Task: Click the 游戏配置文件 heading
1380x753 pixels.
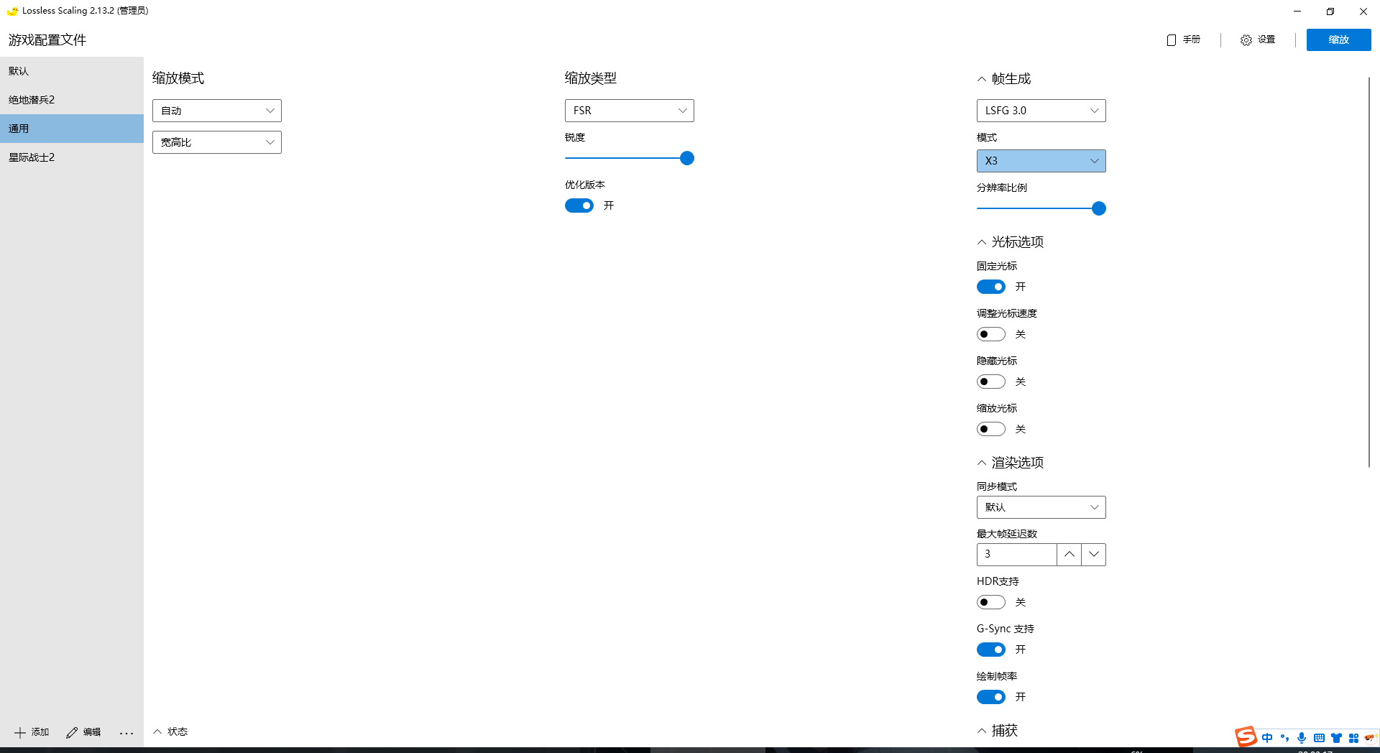Action: (x=47, y=40)
